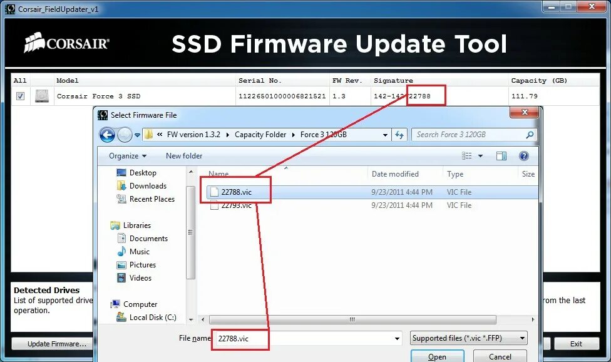
Task: Click the Cancel button
Action: point(500,356)
